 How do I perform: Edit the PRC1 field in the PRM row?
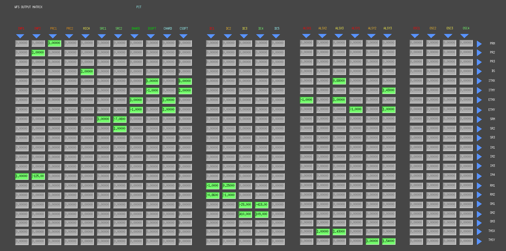(x=54, y=43)
